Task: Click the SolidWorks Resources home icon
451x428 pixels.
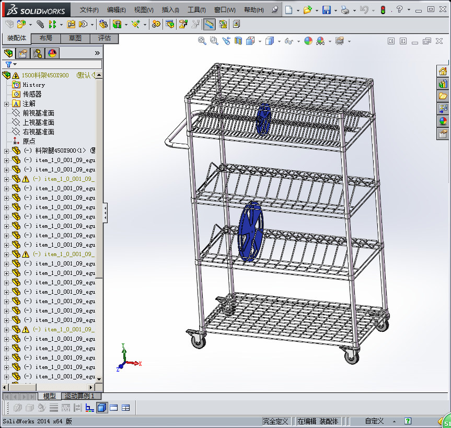Action: coord(443,71)
